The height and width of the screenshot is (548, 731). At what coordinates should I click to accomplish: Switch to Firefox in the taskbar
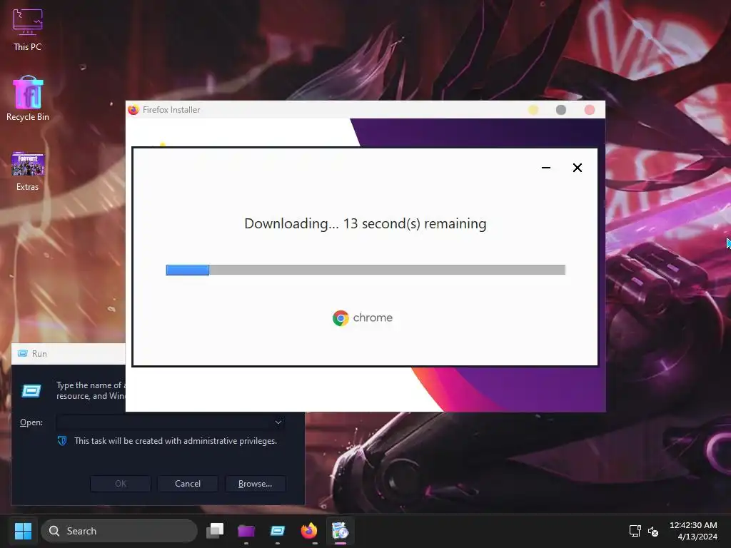[308, 531]
